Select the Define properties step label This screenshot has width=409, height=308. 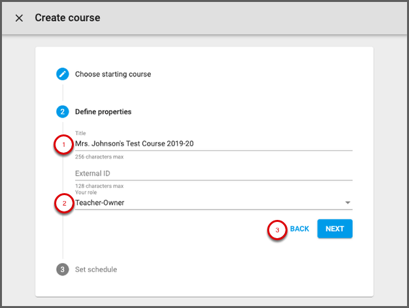(103, 112)
